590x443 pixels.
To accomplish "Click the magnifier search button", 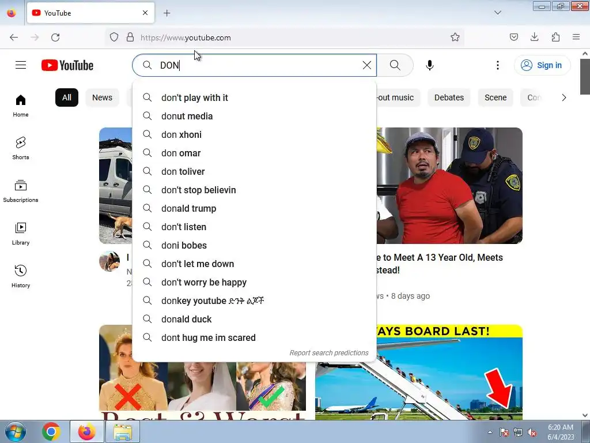I will tap(395, 65).
